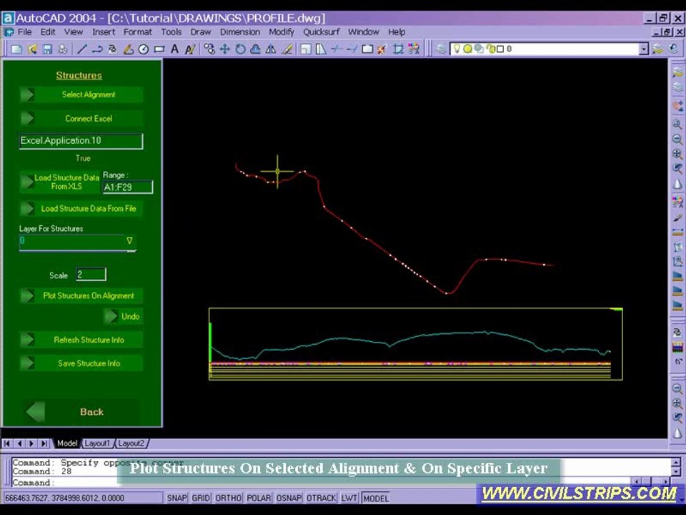Click Load Structure Data From File
This screenshot has width=686, height=515.
pos(81,208)
